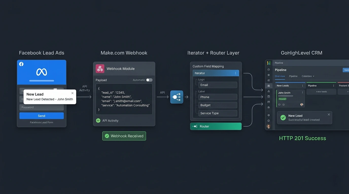The width and height of the screenshot is (349, 194).
Task: Open the first circular sidebar icon in CRM
Action: (x=269, y=70)
